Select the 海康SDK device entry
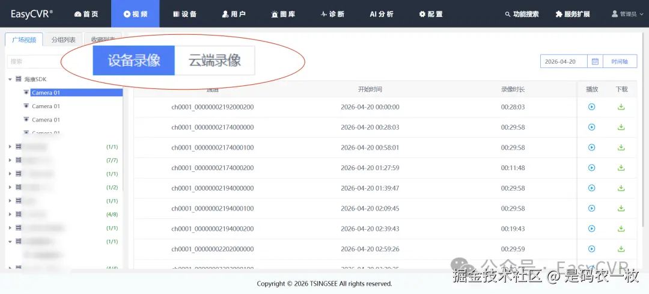649x294 pixels. [x=35, y=79]
